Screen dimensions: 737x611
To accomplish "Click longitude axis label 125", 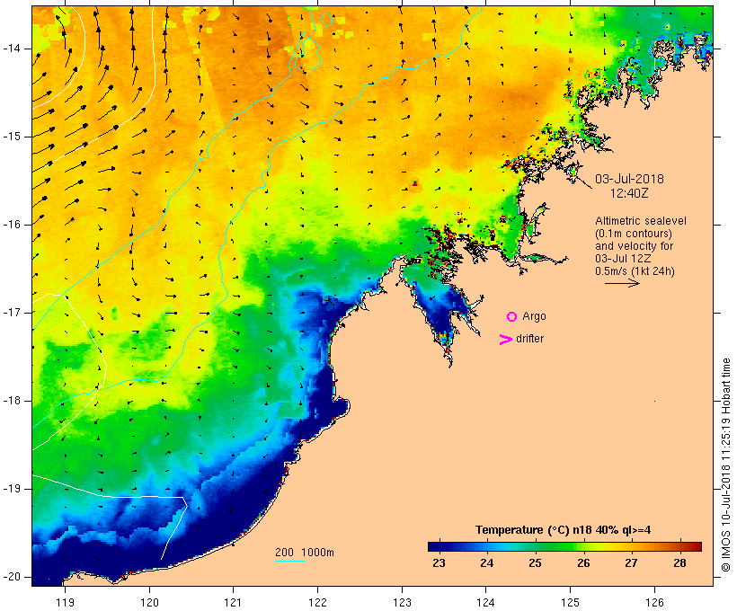I will [571, 602].
